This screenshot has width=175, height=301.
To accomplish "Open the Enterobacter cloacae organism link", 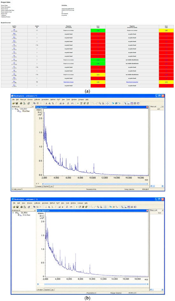I will coord(68,82).
